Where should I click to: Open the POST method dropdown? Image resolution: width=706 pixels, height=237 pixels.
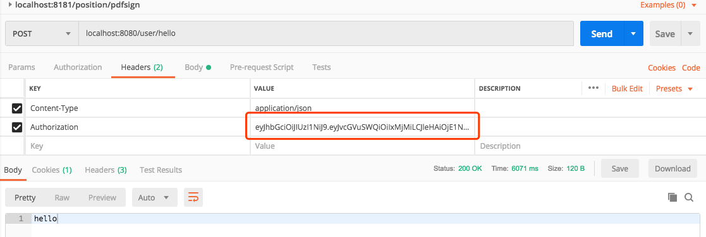[x=42, y=33]
